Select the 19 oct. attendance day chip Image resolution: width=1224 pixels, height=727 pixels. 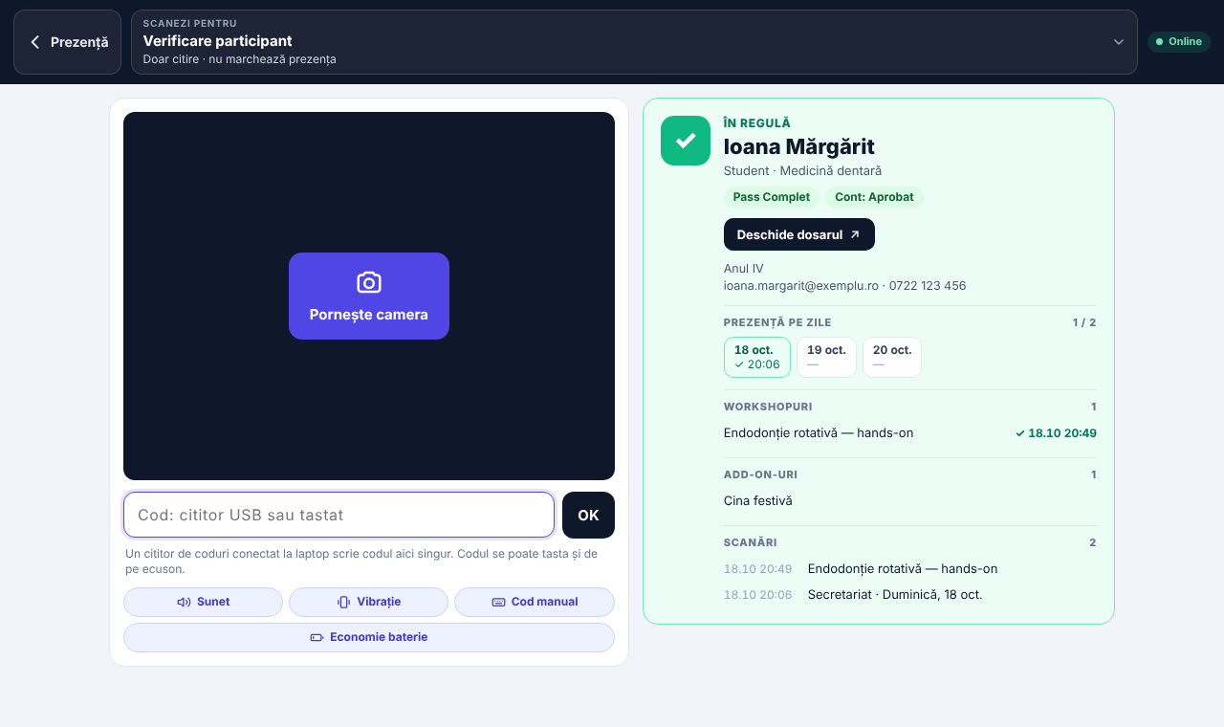tap(826, 357)
